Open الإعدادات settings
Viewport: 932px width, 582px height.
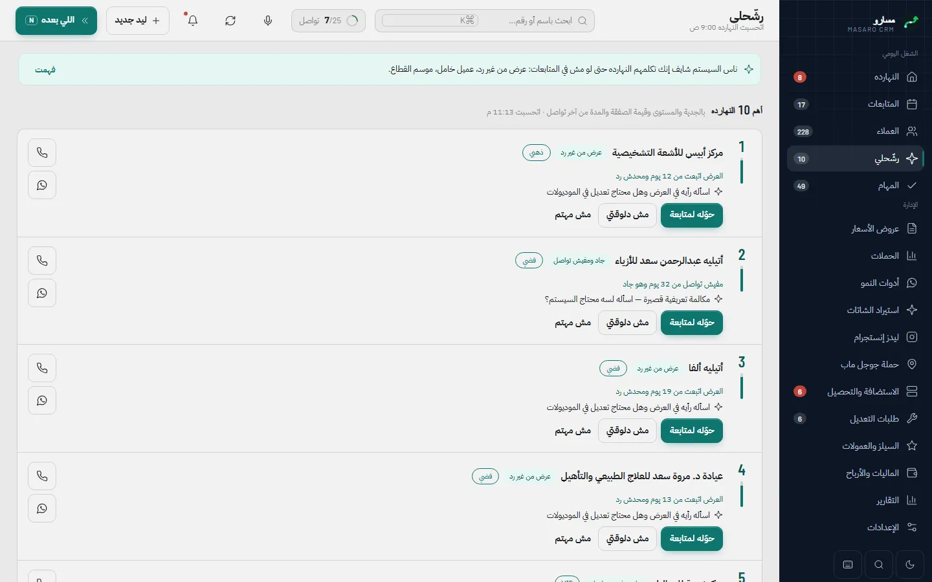[855, 527]
